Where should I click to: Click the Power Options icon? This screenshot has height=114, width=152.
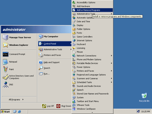(x=74, y=67)
